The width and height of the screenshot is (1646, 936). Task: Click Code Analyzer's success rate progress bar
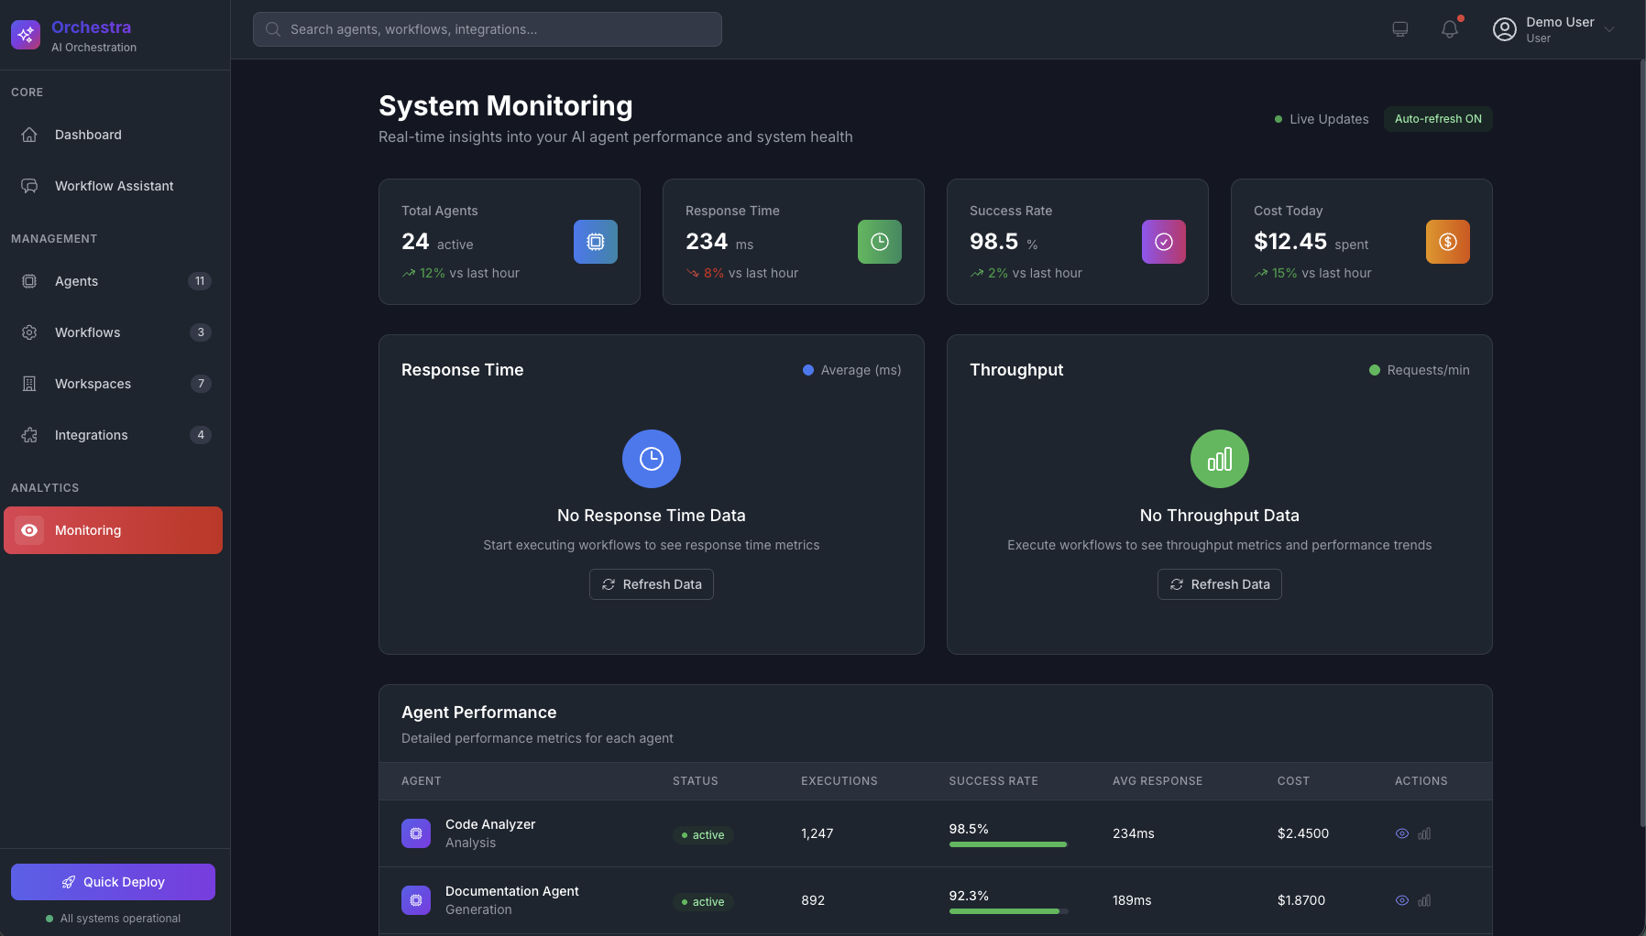(x=1008, y=843)
